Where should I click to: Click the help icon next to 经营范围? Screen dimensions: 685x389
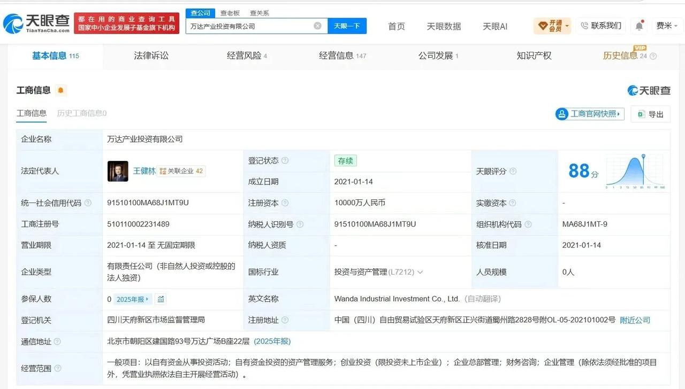click(57, 368)
